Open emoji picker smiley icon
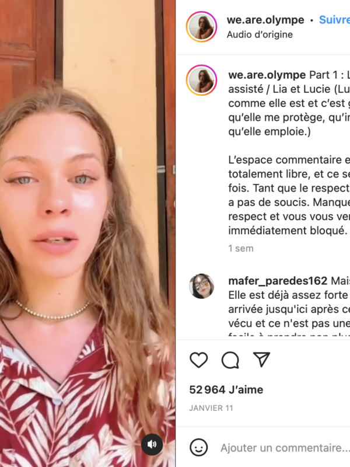 [x=198, y=447]
